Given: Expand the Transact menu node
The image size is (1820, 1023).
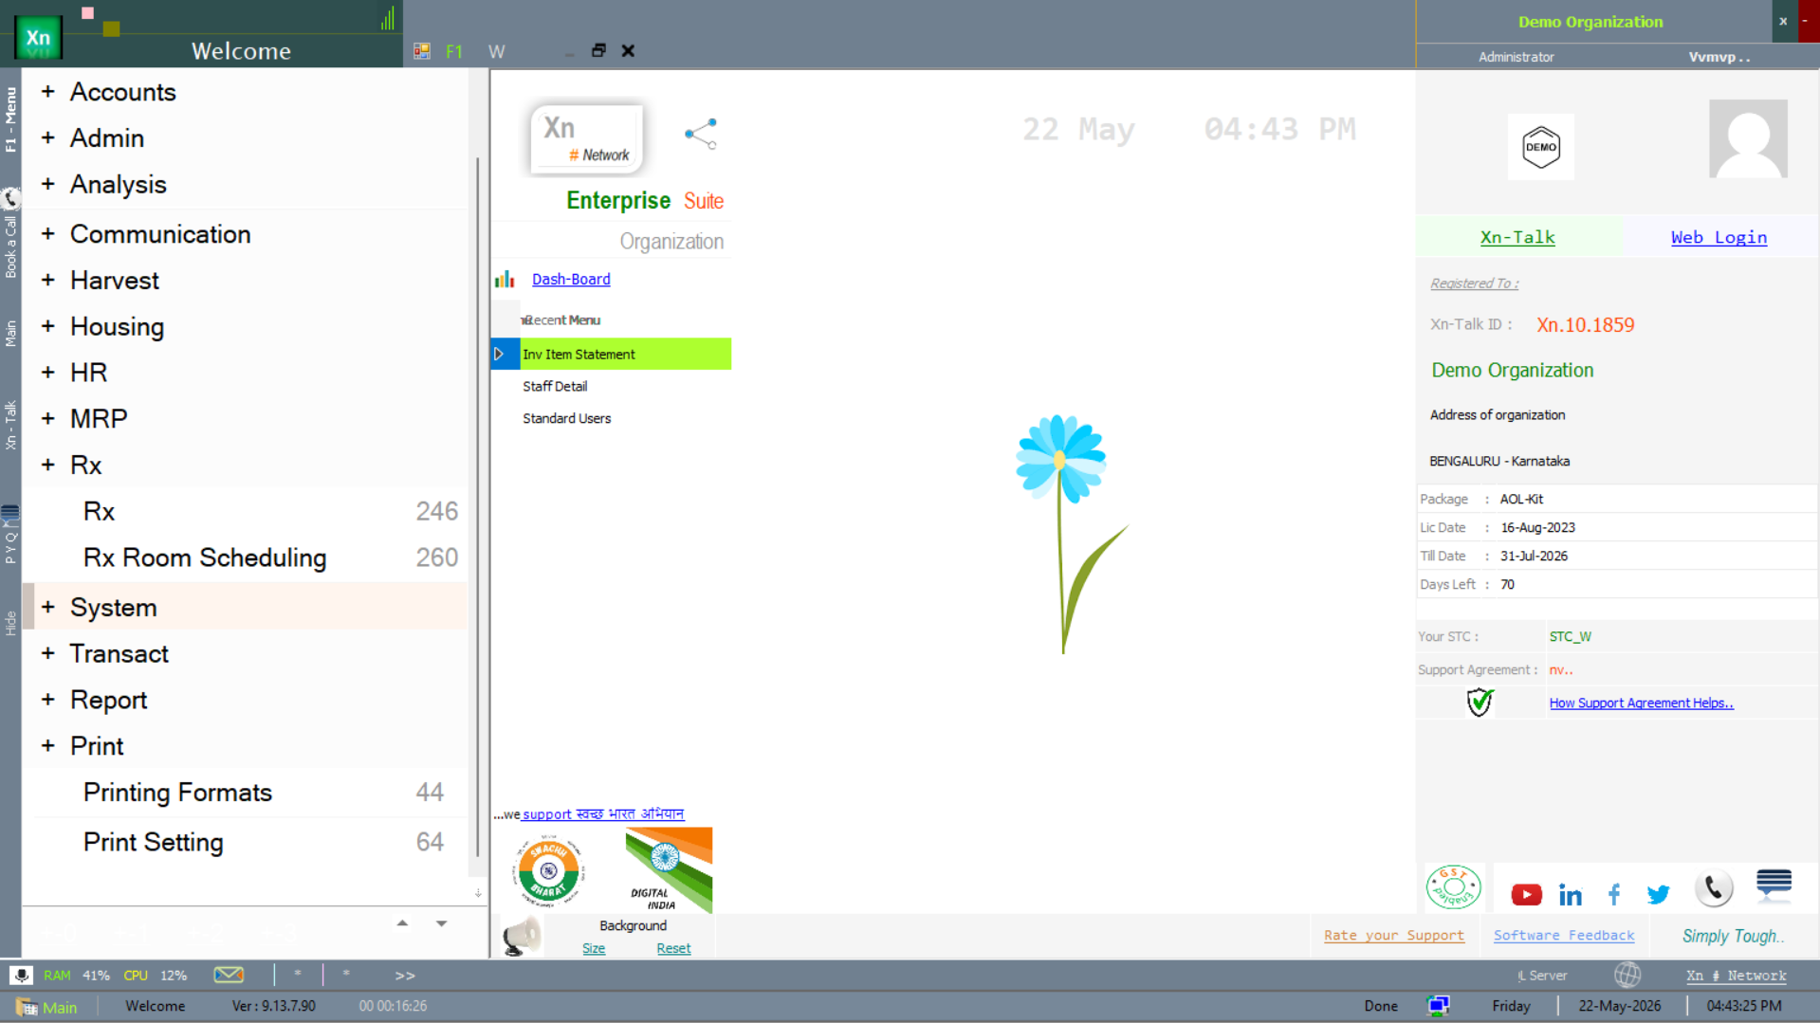Looking at the screenshot, I should point(48,653).
